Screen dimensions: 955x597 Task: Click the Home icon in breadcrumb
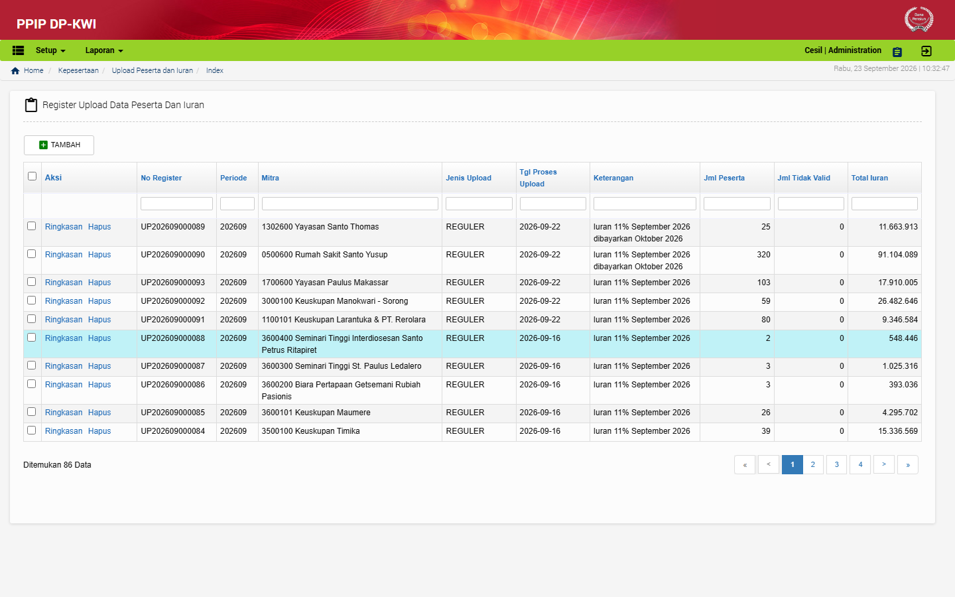tap(15, 70)
